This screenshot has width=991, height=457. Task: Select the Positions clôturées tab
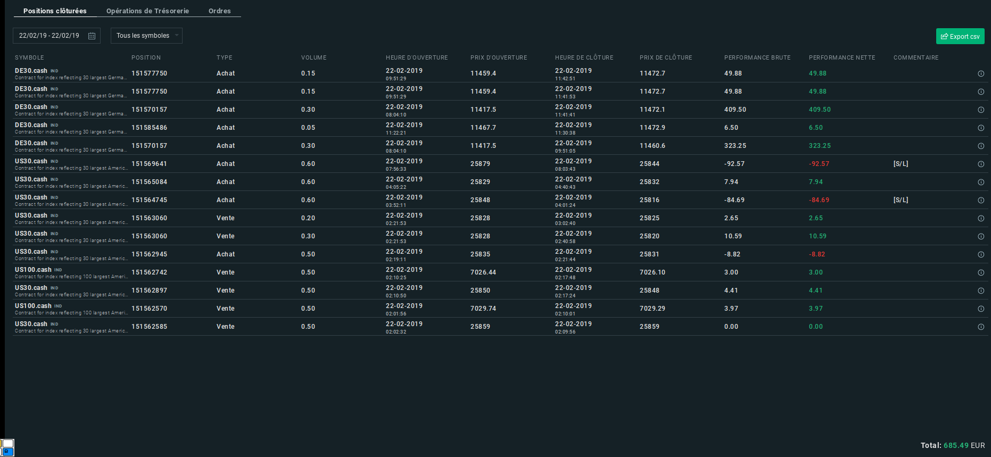point(55,11)
